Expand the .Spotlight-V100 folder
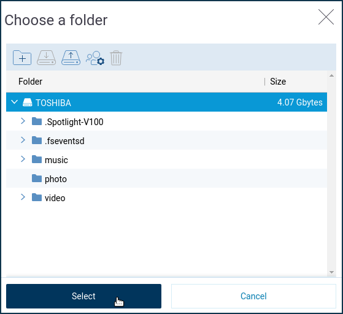 [x=23, y=121]
